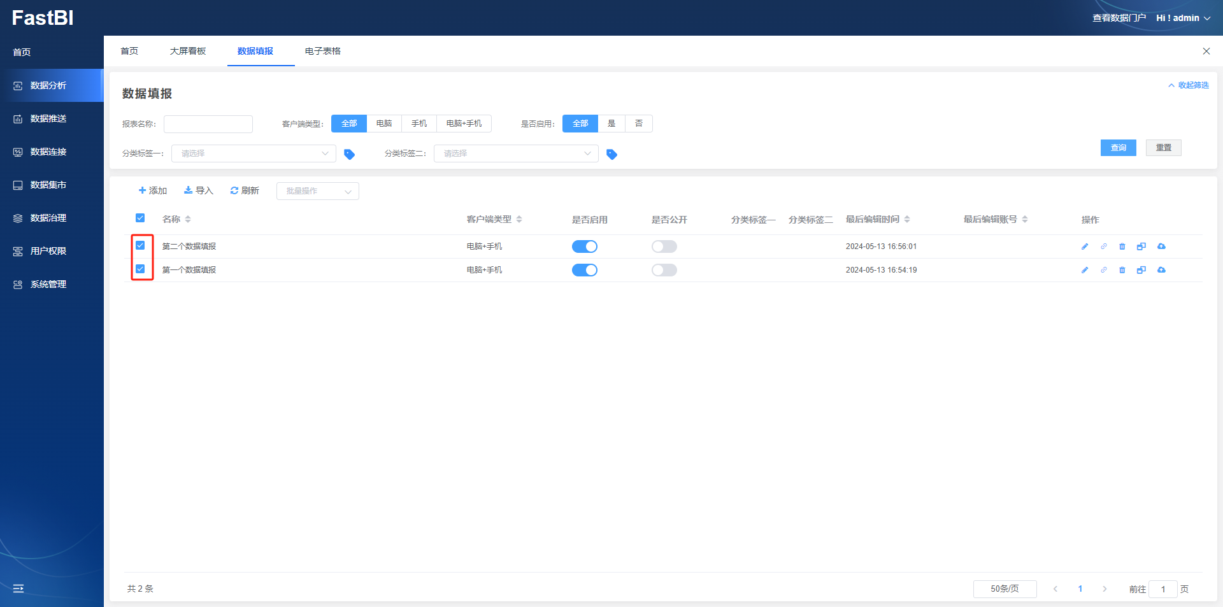
Task: Duplicate the 第二个数据填报 report using copy icon
Action: (1141, 246)
